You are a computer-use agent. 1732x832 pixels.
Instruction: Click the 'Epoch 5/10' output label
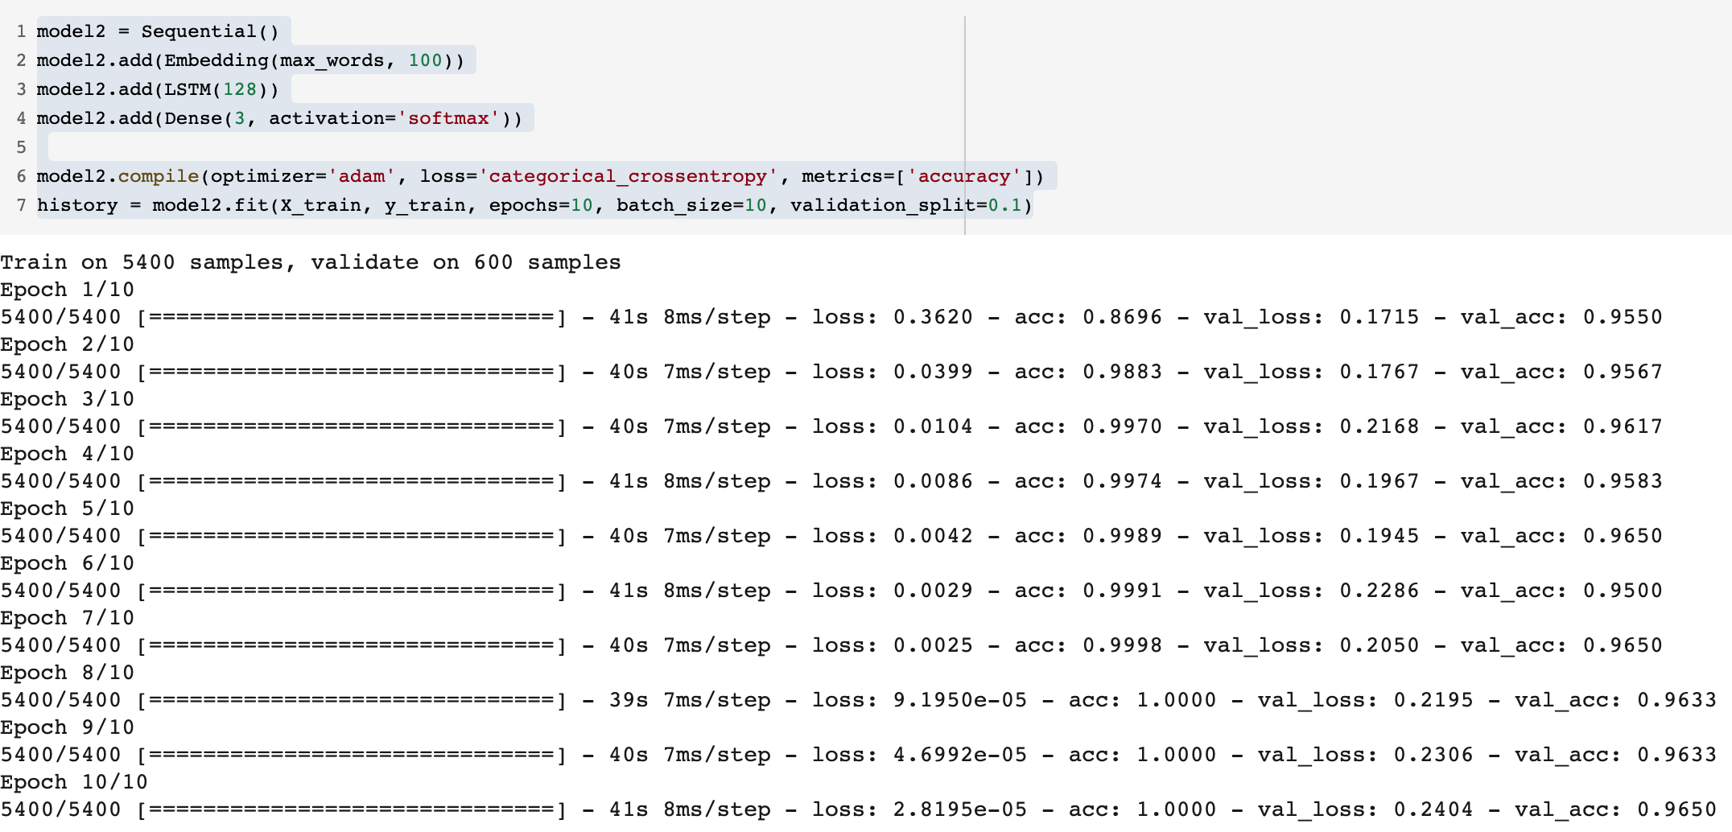[x=68, y=509]
